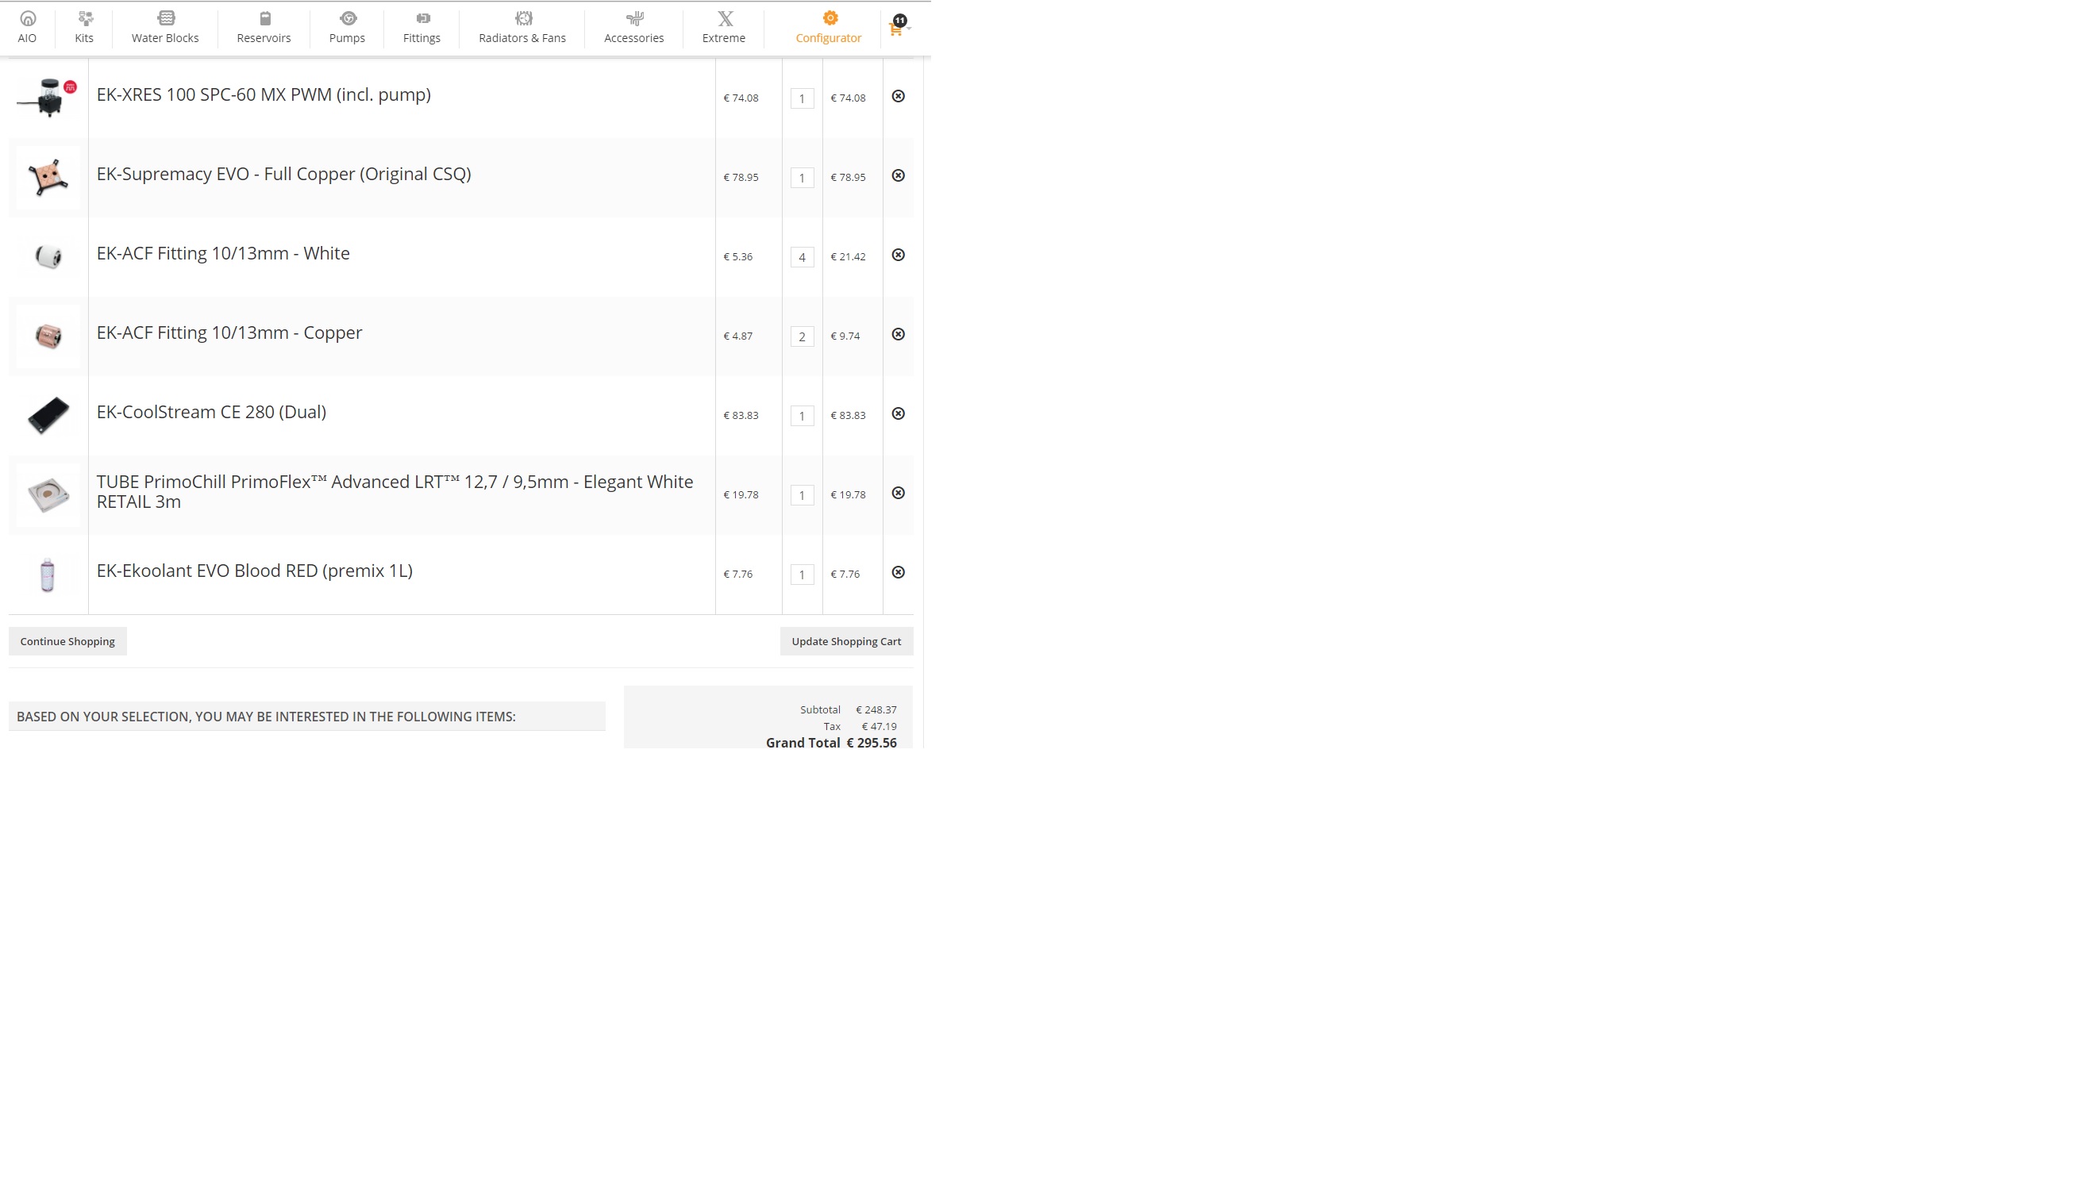Open the shopping cart icon
The image size is (2098, 1180).
(895, 30)
